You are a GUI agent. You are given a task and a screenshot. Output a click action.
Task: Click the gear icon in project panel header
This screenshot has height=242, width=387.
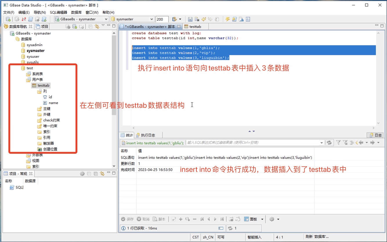coord(82,174)
